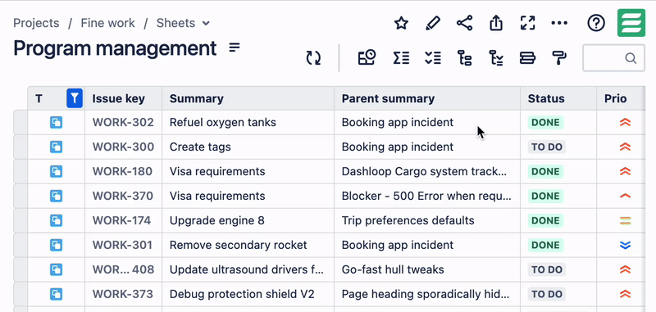The width and height of the screenshot is (656, 312).
Task: Click the pencil edit icon
Action: [x=433, y=23]
